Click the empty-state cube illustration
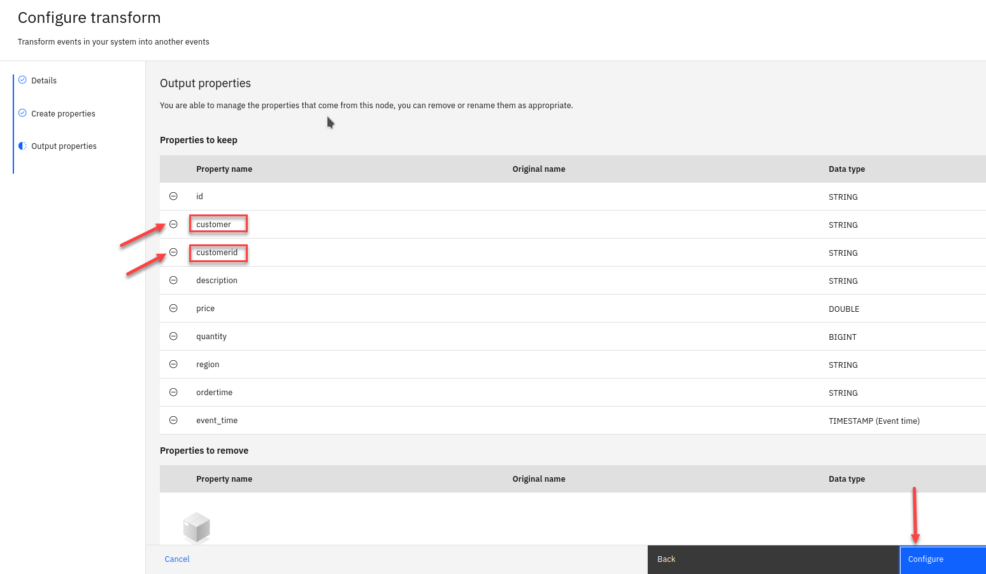This screenshot has height=574, width=986. click(x=196, y=528)
